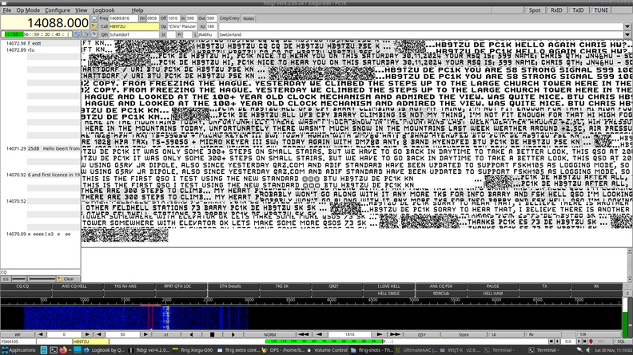Click the save contact icon beside Qth
Image resolution: width=633 pixels, height=355 pixels.
pyautogui.click(x=94, y=34)
